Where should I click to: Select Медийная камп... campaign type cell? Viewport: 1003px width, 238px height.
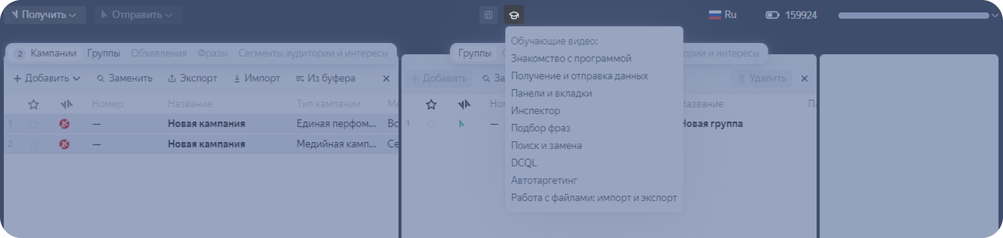click(x=336, y=144)
